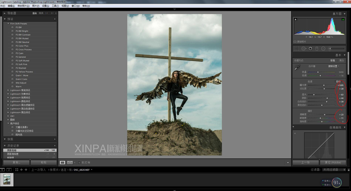This screenshot has width=351, height=191.
Task: Click the Before/After YY view icon
Action: (70, 163)
